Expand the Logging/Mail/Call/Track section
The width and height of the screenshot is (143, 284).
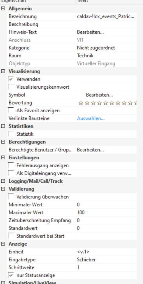point(3,181)
